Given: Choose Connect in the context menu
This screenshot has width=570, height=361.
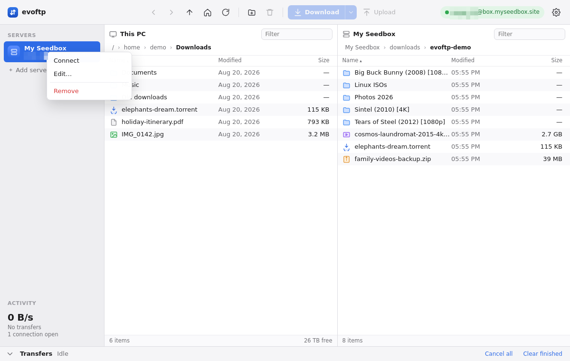Looking at the screenshot, I should pos(89,61).
